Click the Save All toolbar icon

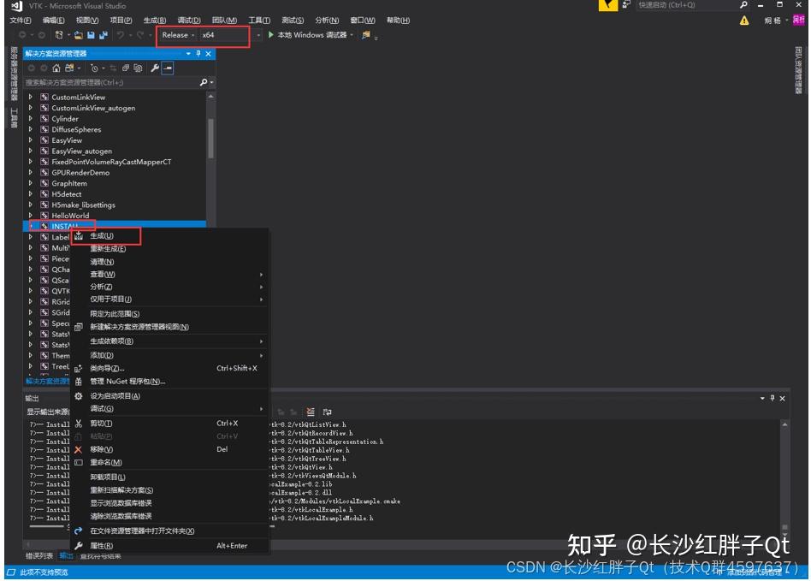point(103,35)
